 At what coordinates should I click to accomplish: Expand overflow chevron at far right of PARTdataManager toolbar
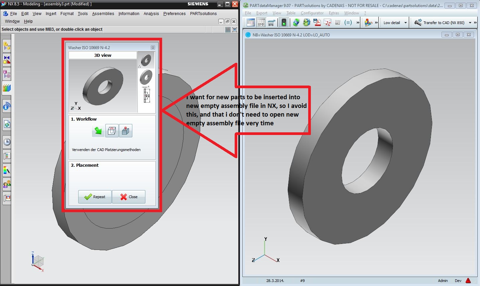[x=475, y=23]
